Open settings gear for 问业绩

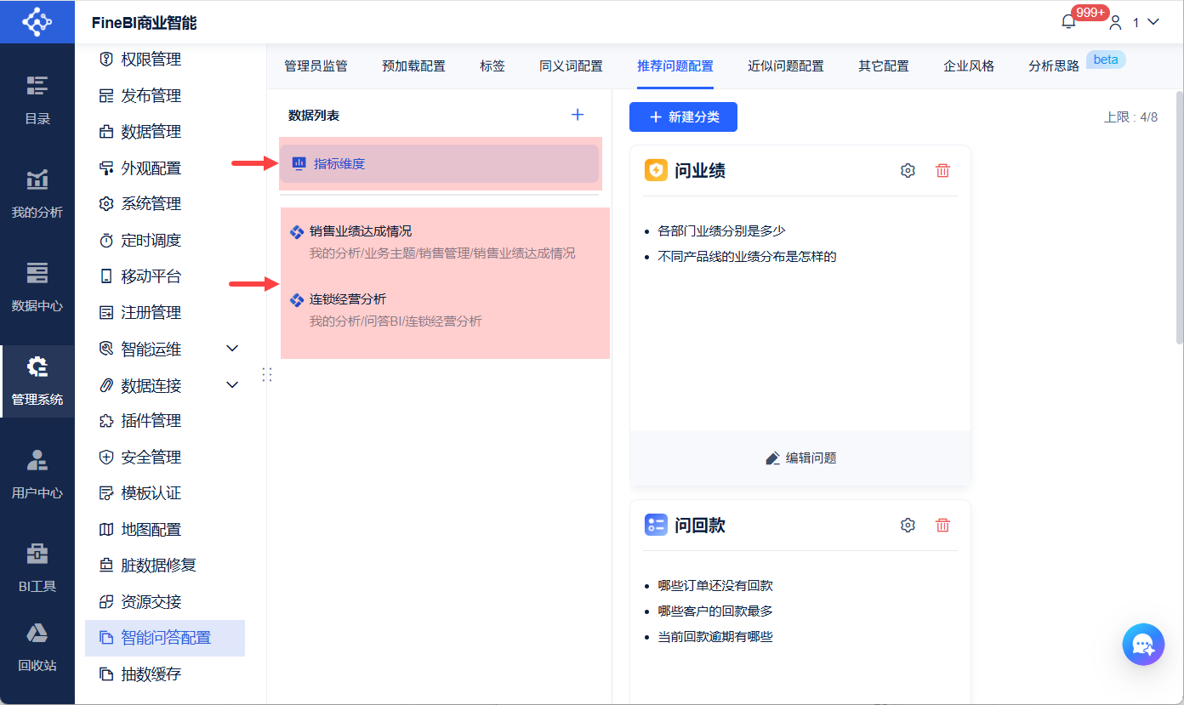[x=908, y=171]
